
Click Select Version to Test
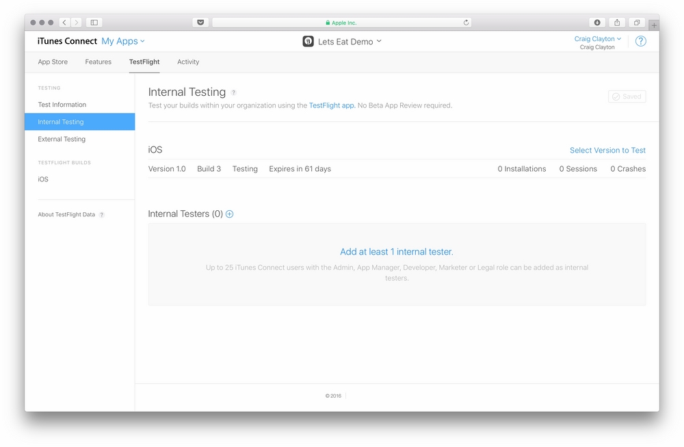pos(607,150)
